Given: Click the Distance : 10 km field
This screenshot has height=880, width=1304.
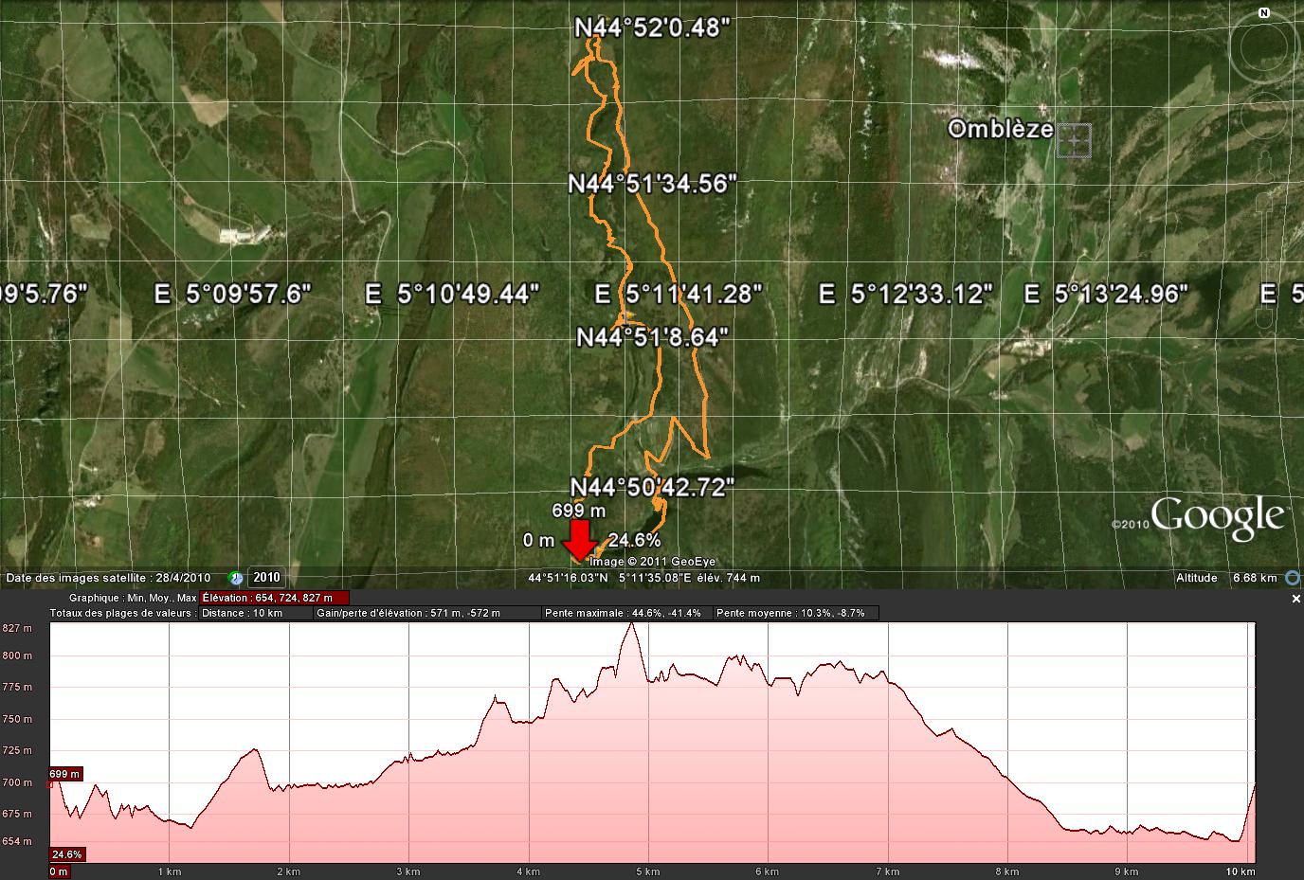Looking at the screenshot, I should [x=254, y=613].
